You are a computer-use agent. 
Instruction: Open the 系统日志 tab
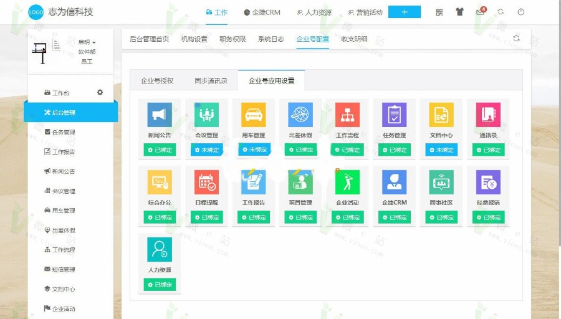point(271,39)
